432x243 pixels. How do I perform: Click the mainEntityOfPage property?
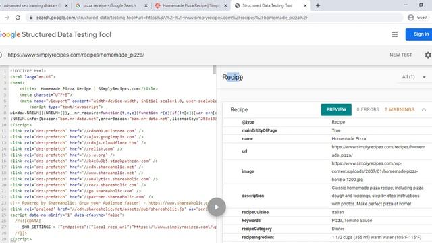coord(259,130)
